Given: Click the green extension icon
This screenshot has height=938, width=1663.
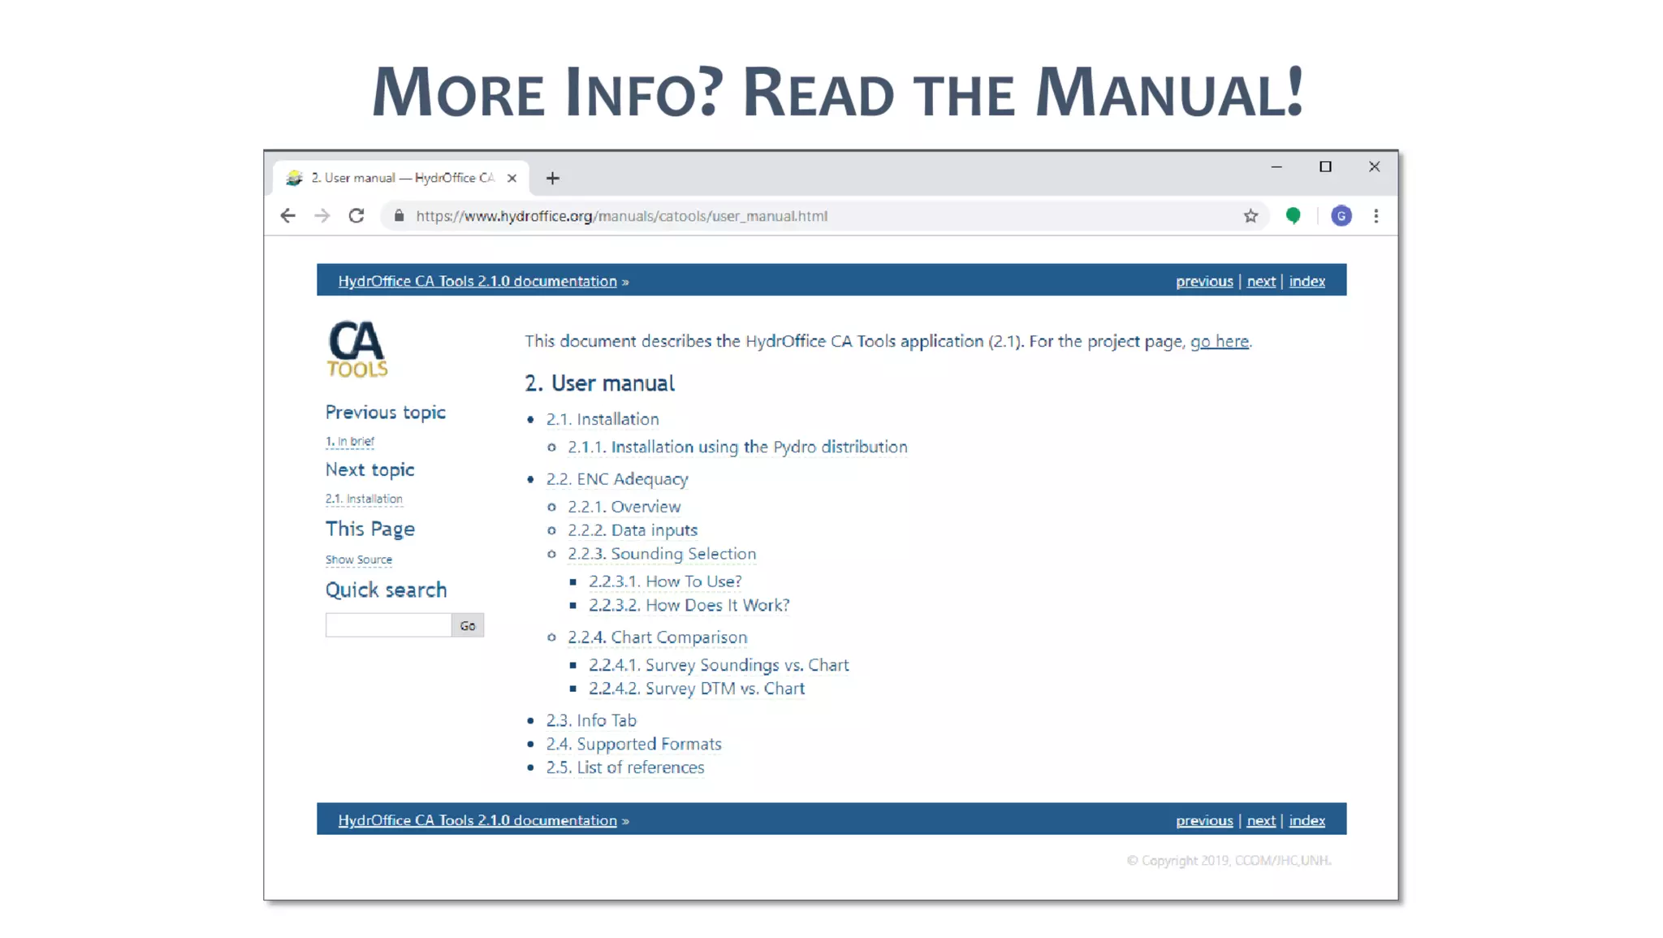Looking at the screenshot, I should [1293, 216].
